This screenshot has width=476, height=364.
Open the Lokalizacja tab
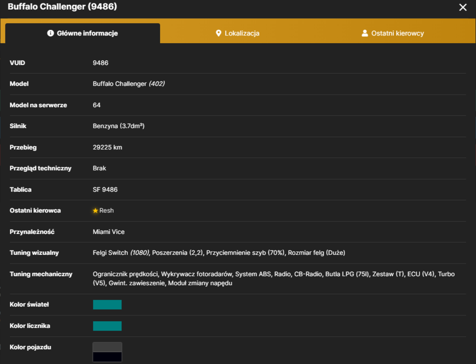click(237, 33)
